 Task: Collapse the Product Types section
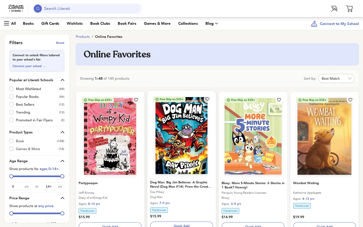tap(62, 132)
